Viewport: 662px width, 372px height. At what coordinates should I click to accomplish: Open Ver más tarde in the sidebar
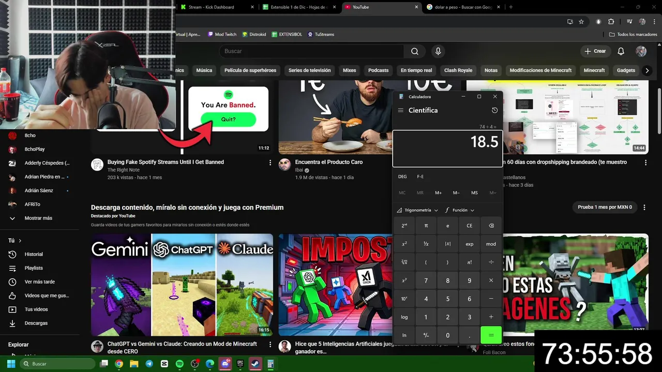(x=39, y=282)
